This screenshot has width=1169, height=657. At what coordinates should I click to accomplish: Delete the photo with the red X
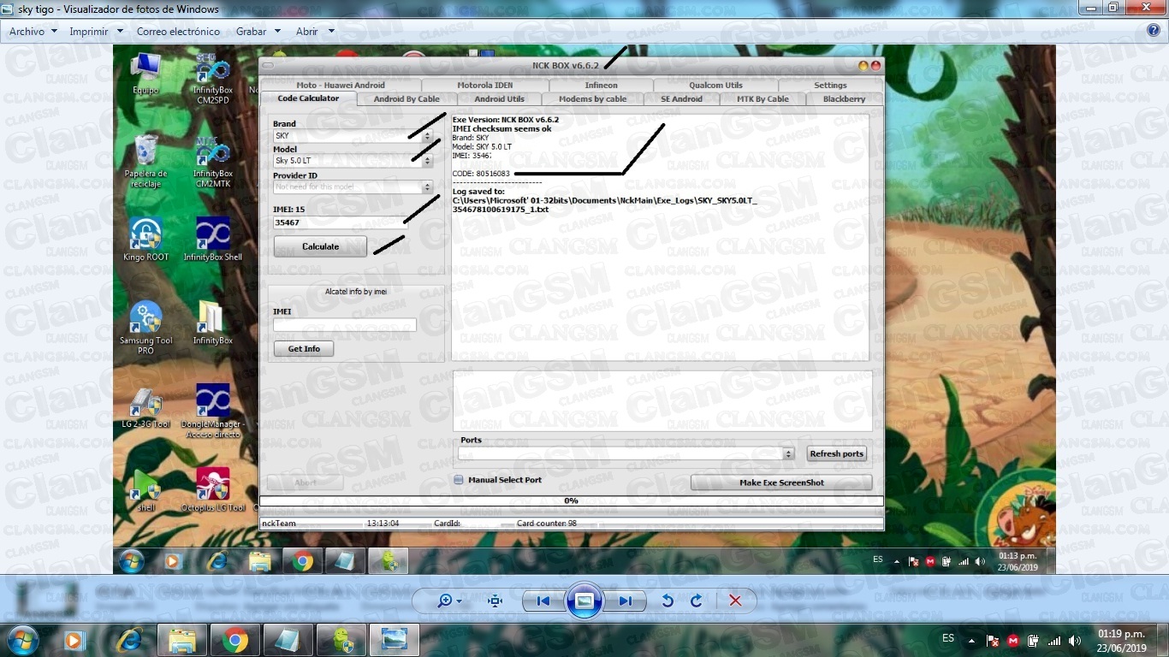point(735,601)
